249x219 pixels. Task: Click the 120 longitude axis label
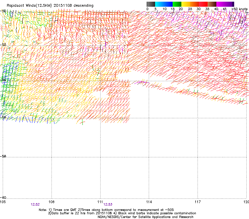(246, 202)
